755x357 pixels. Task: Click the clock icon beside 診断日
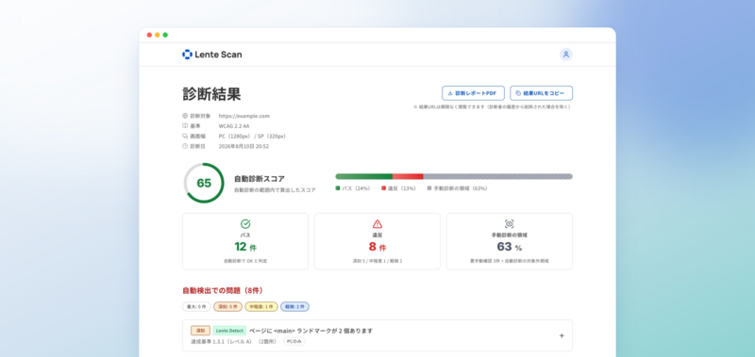pos(185,146)
